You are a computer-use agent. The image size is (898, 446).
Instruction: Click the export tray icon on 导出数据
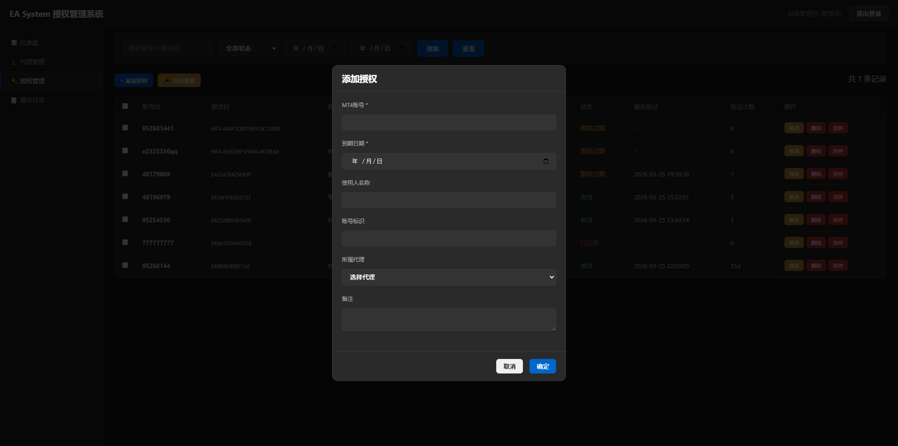tap(167, 81)
